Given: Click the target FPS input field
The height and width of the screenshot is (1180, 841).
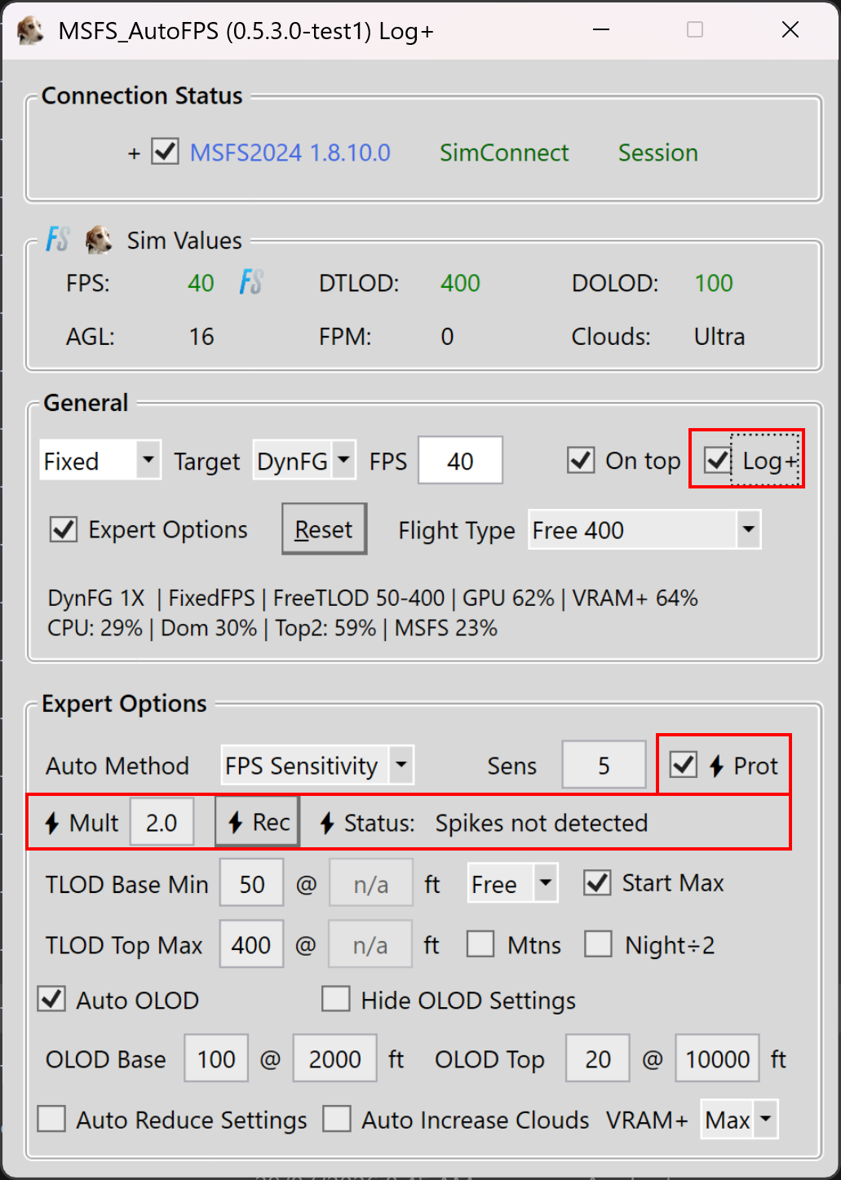Looking at the screenshot, I should tap(461, 461).
